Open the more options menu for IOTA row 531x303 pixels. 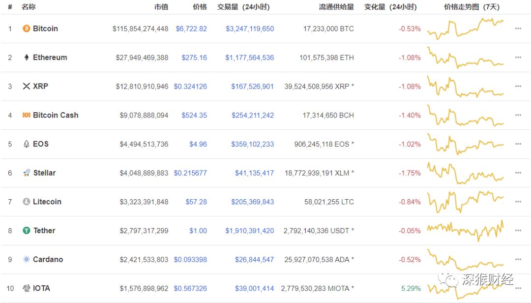coord(518,288)
